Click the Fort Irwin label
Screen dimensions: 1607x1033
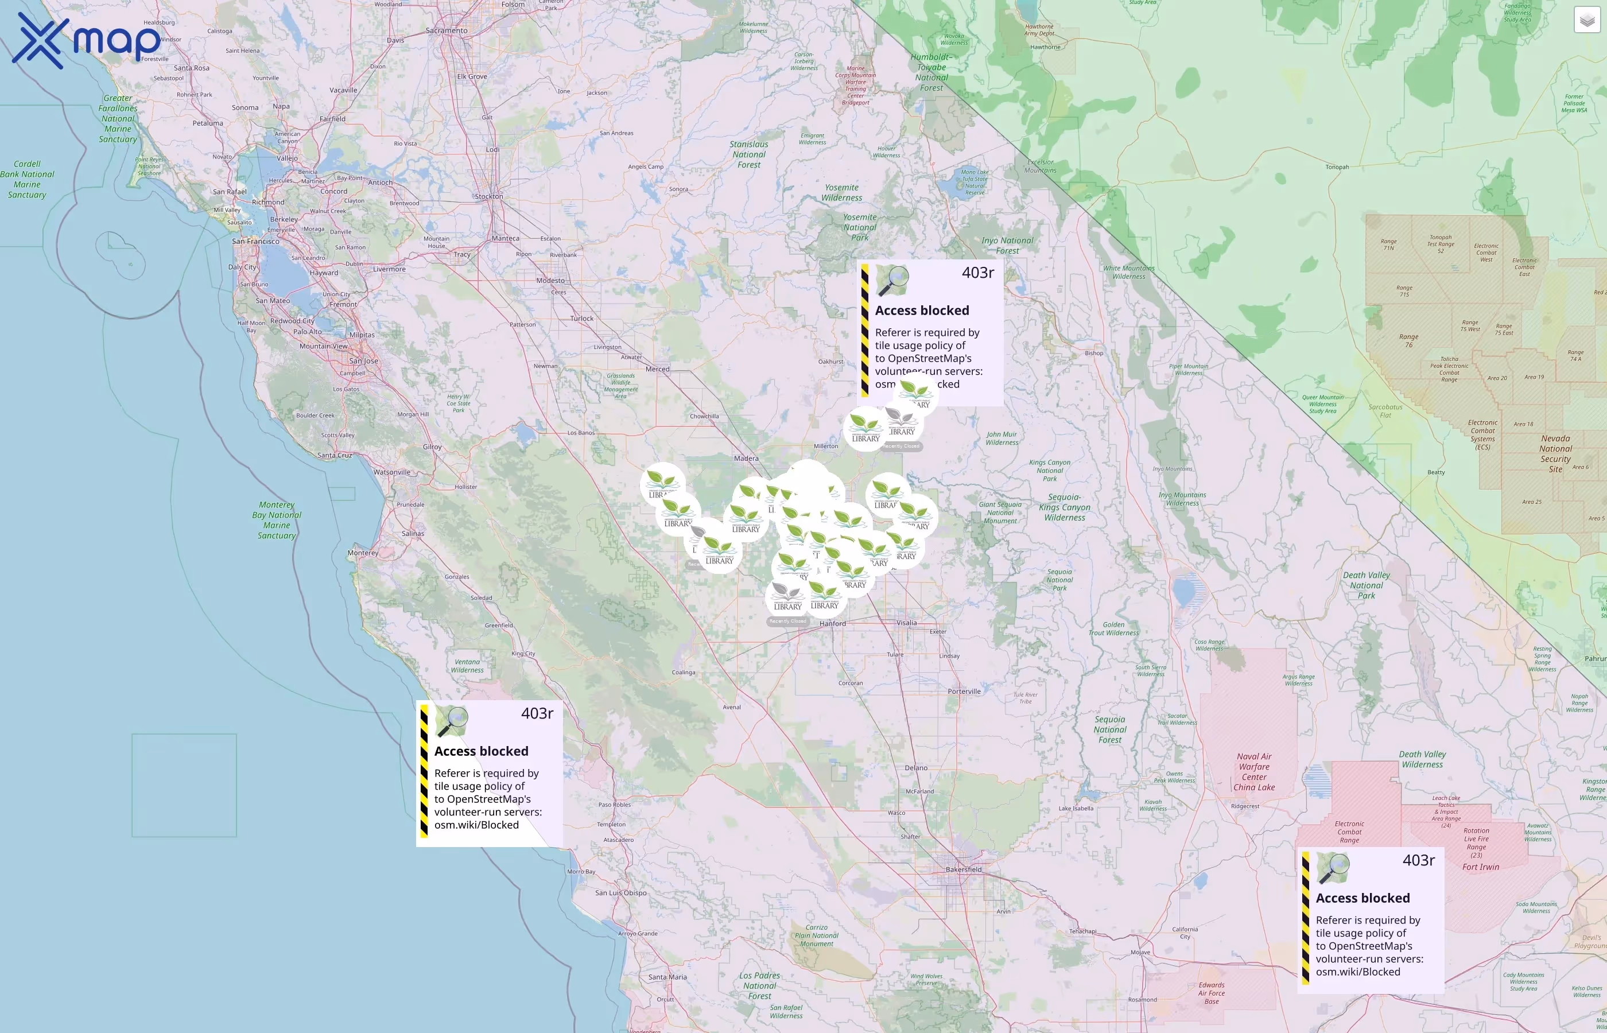click(1481, 867)
